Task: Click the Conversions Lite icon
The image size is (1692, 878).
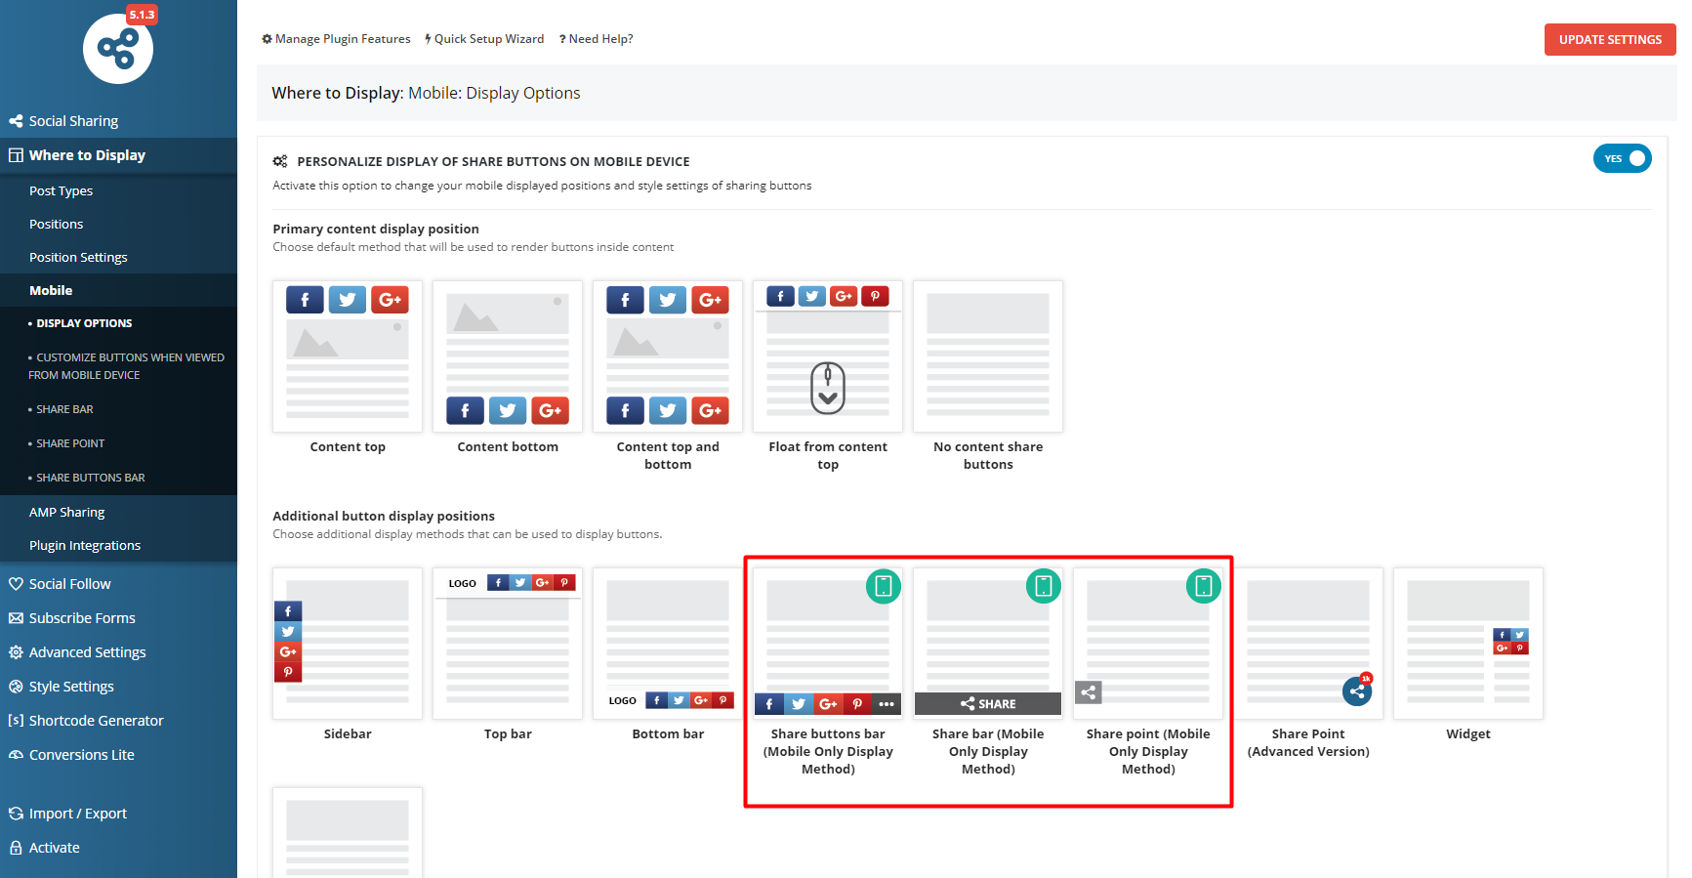Action: click(x=16, y=755)
